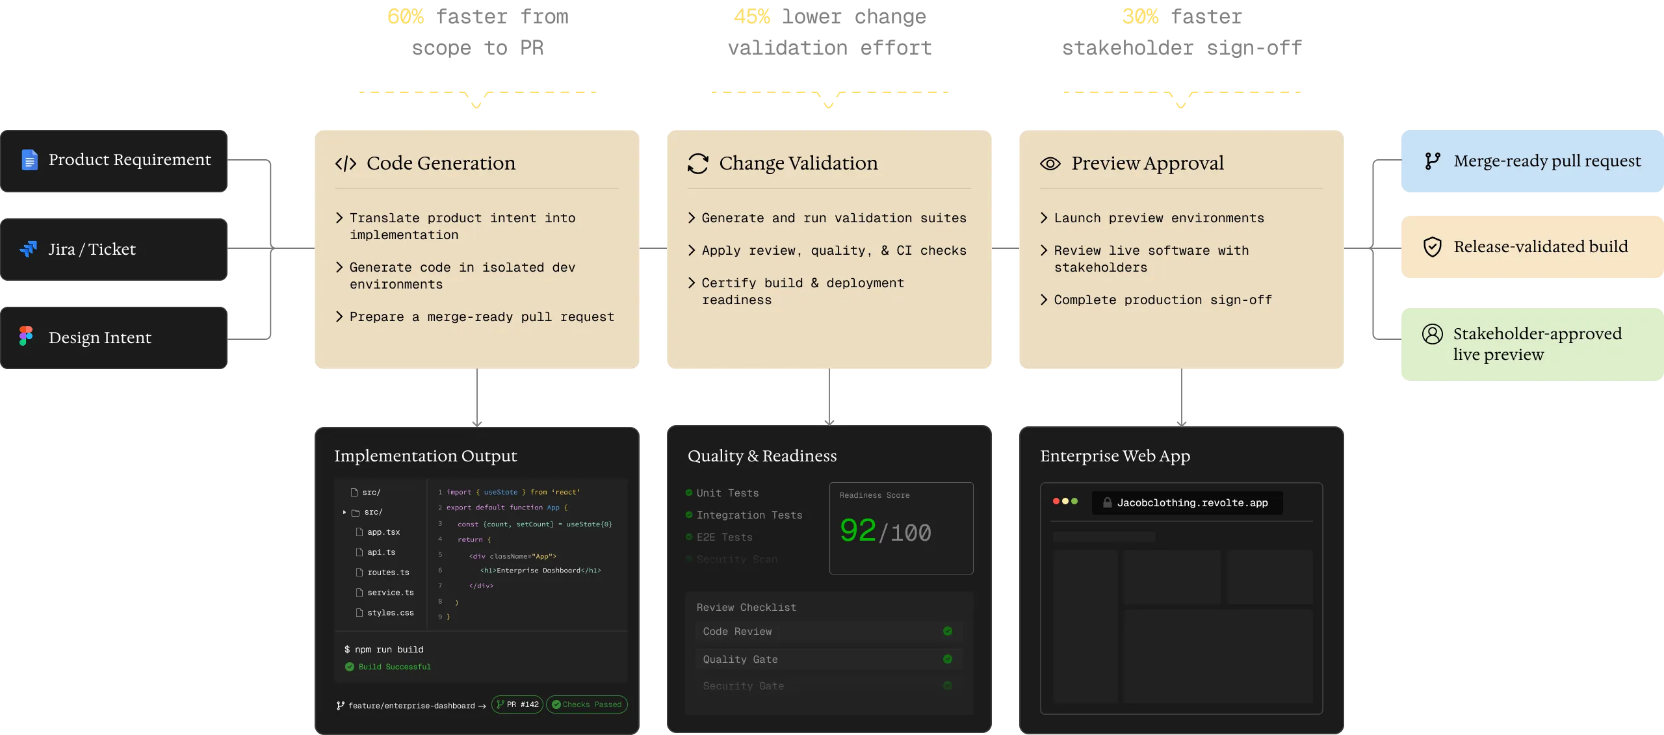The width and height of the screenshot is (1664, 735).
Task: Toggle the Unit Tests green status dot
Action: tap(689, 493)
